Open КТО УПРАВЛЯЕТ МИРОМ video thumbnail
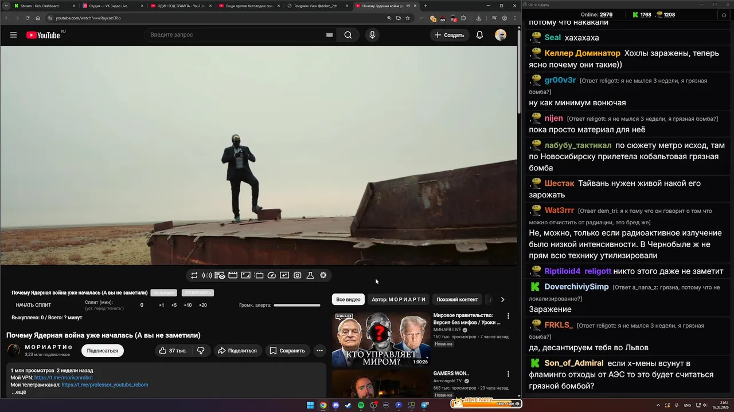Screen dimensions: 734x412 pos(381,339)
